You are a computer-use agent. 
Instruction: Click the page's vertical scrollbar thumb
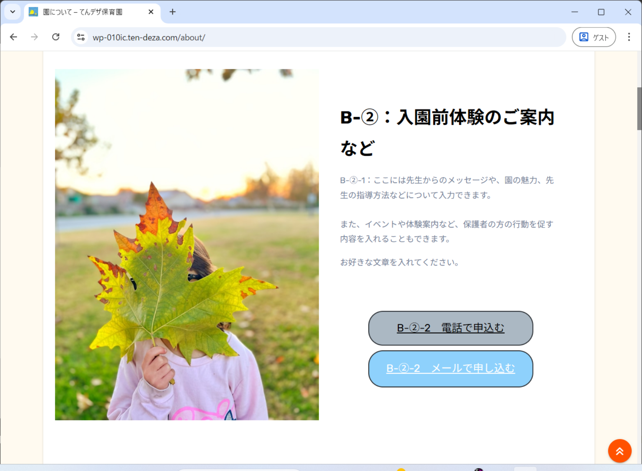coord(639,108)
